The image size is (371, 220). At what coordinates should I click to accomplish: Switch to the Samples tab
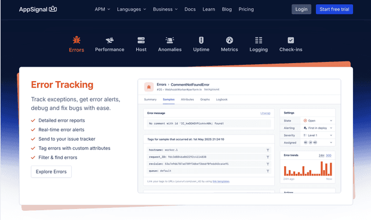coord(169,100)
